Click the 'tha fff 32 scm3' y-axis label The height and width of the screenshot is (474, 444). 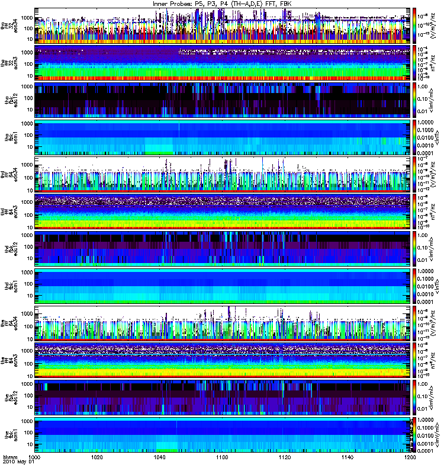9,63
